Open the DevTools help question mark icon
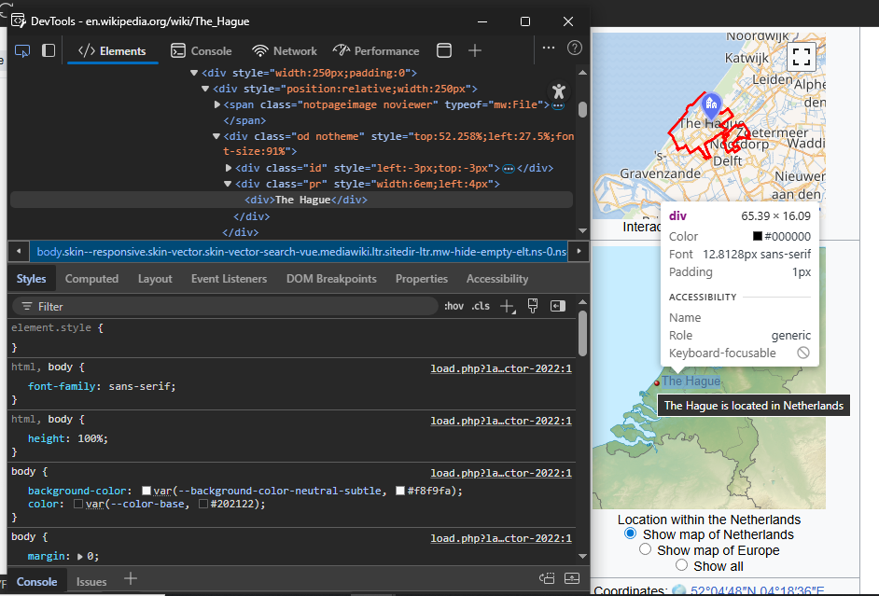 (575, 48)
